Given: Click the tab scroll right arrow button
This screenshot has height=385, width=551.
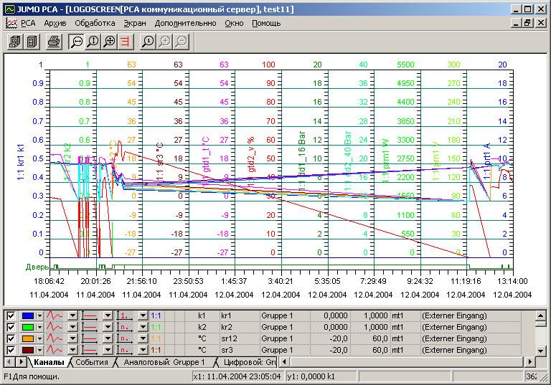Looking at the screenshot, I should coord(22,361).
